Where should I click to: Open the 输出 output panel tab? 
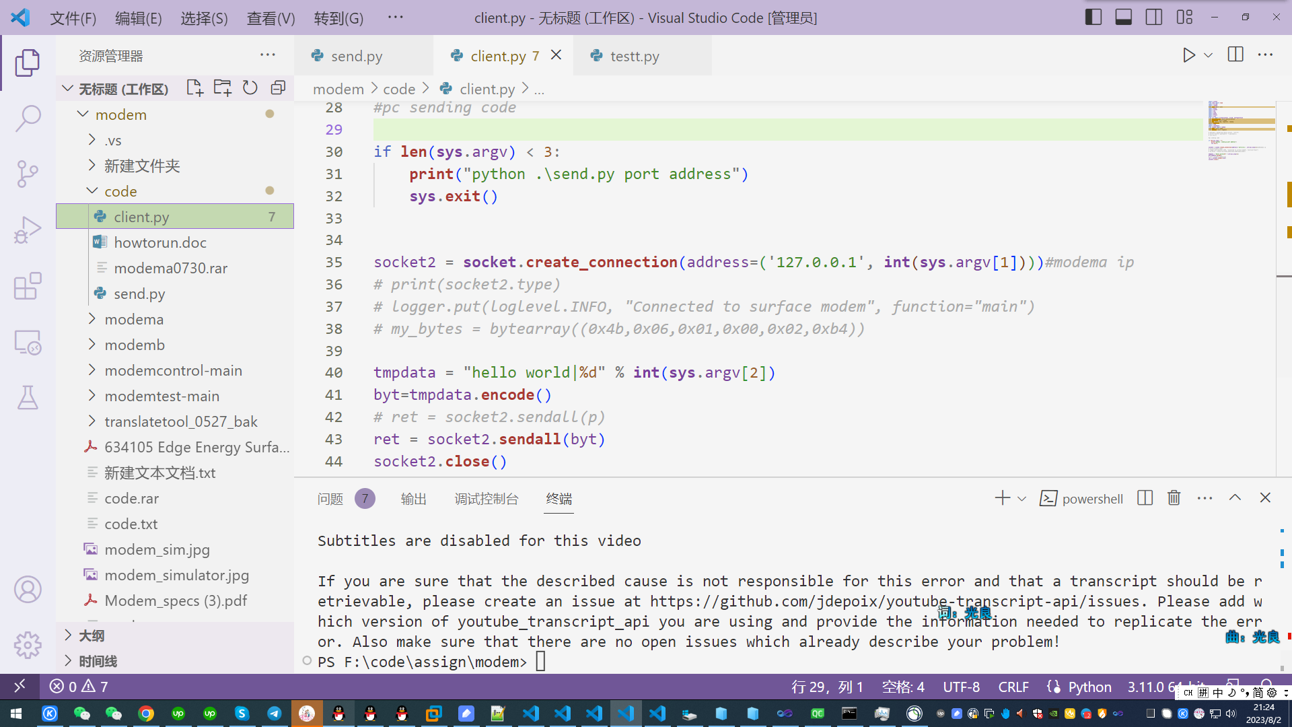coord(413,499)
